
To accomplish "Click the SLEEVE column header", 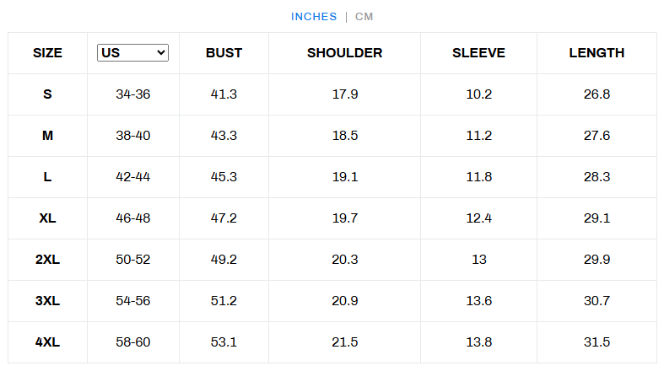I will 479,53.
